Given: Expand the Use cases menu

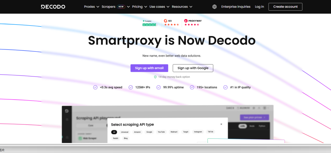Looking at the screenshot, I should (159, 7).
